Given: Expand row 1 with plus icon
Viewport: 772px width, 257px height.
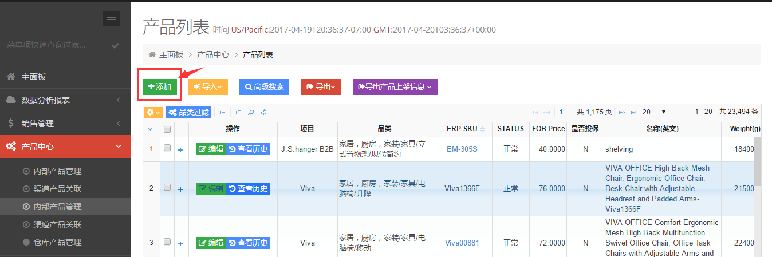Looking at the screenshot, I should [x=180, y=150].
